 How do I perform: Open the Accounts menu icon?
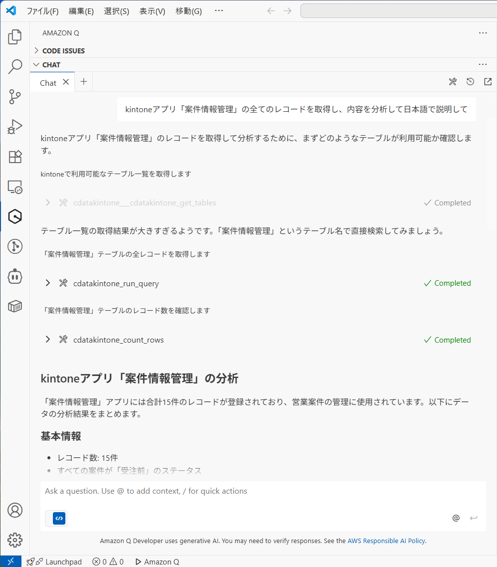click(15, 510)
